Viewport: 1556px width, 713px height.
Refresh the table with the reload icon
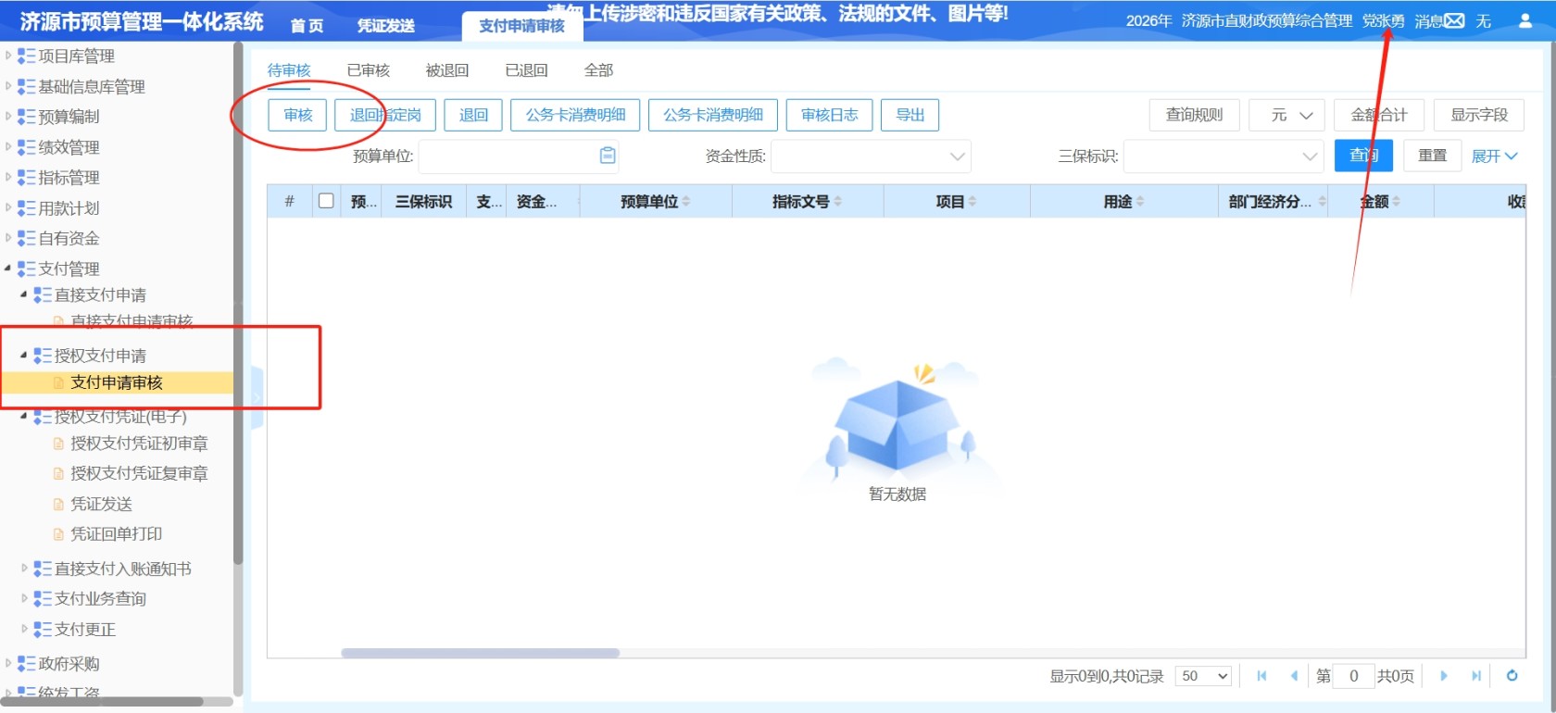click(1512, 676)
